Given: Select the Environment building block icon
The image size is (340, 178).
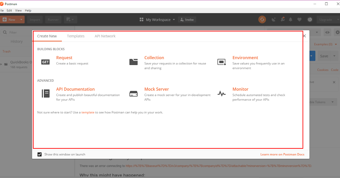Looking at the screenshot, I should (x=222, y=62).
